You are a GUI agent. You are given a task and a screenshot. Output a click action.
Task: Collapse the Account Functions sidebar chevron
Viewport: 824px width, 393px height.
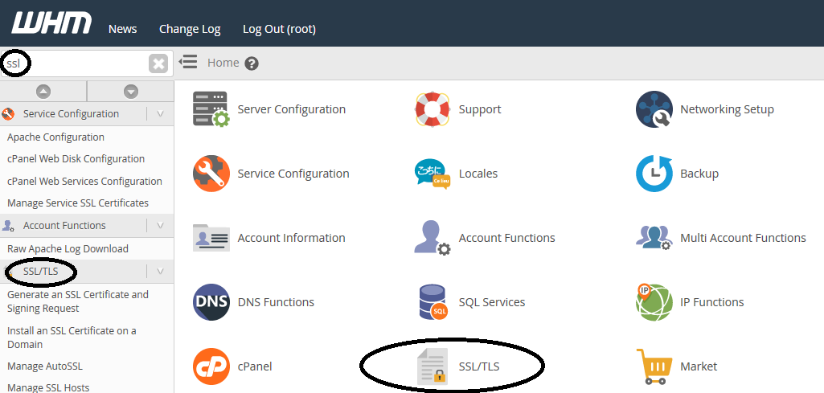coord(160,225)
